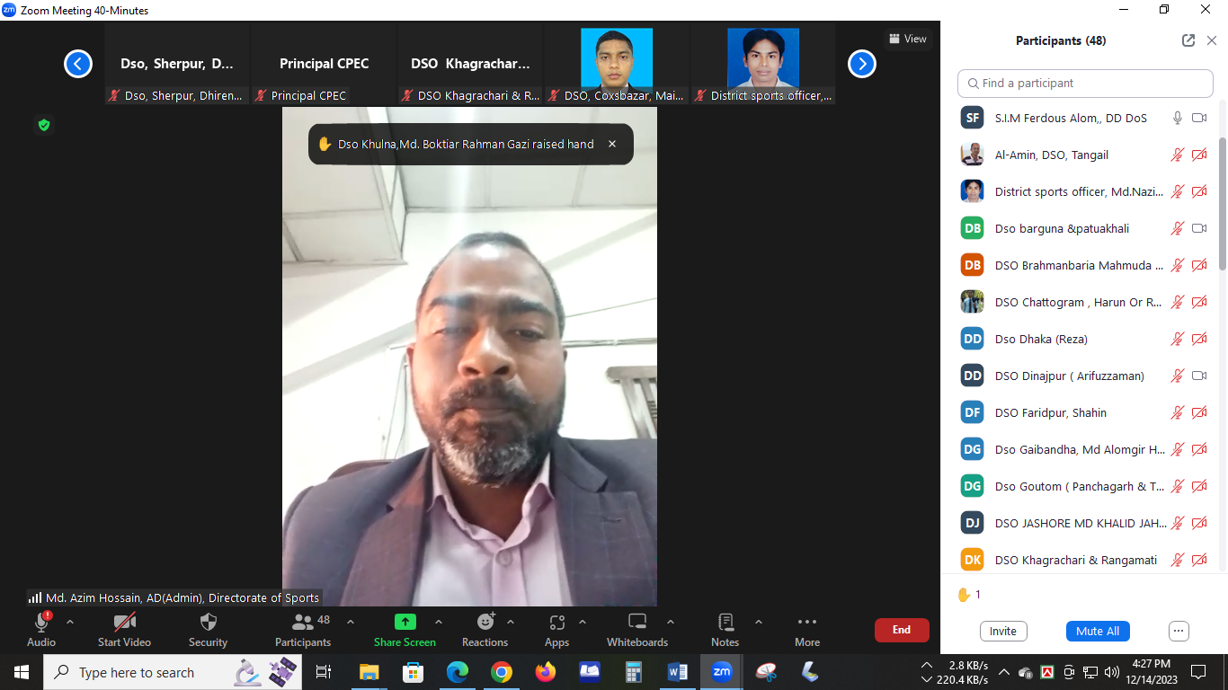Image resolution: width=1228 pixels, height=690 pixels.
Task: Expand participants options caret beside Participants
Action: 351,622
